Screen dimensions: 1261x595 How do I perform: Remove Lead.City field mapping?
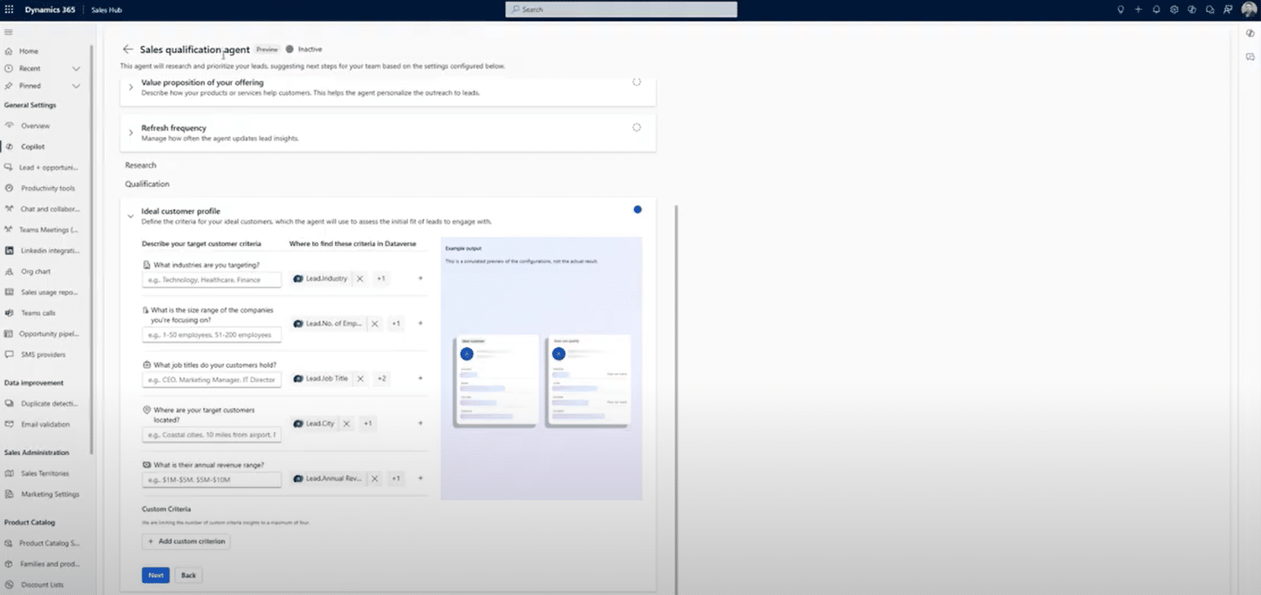point(346,423)
